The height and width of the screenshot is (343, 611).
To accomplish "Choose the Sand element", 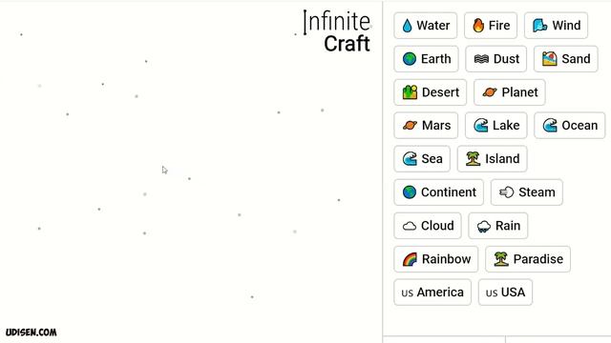I will 566,59.
